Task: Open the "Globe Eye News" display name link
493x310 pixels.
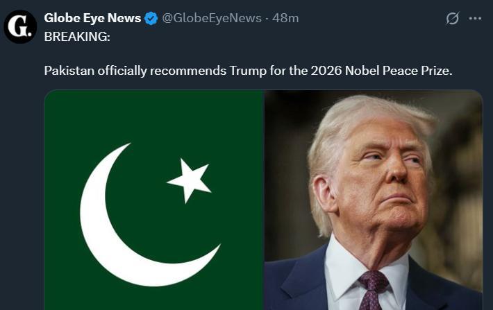Action: point(92,18)
